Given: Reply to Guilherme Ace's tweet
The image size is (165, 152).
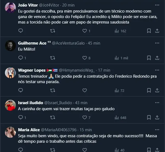Looking at the screenshot, I should click(21, 58).
